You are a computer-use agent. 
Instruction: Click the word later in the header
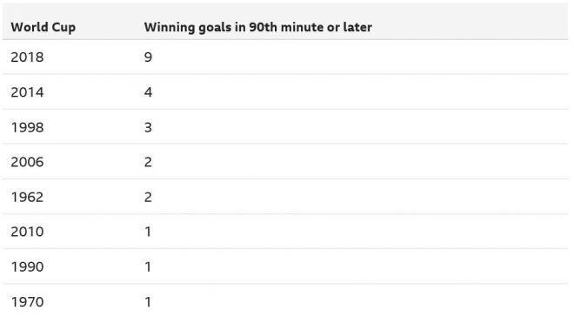tap(357, 27)
